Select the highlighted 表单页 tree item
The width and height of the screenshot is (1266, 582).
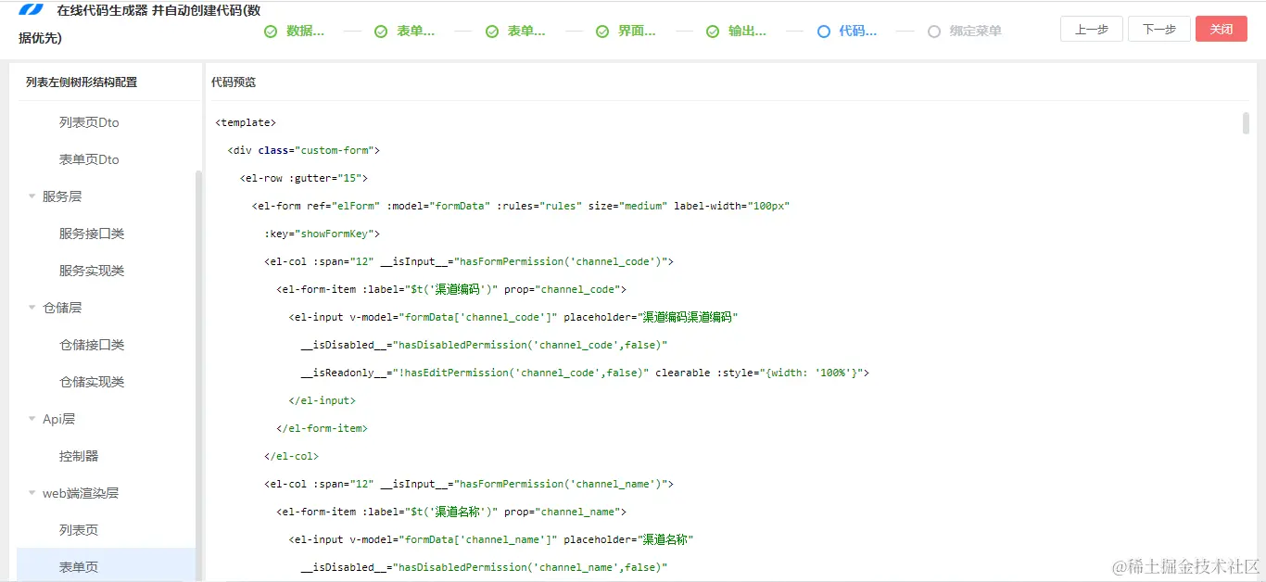tap(106, 566)
